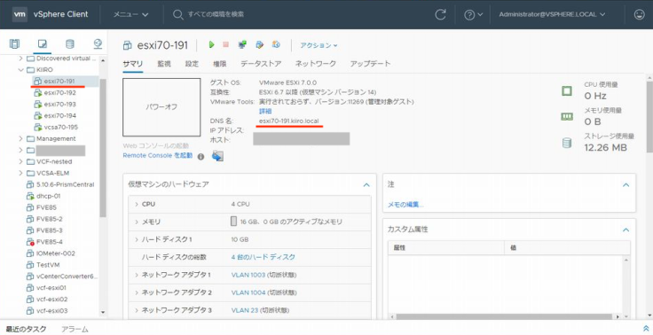Click the refresh icon in top bar
Viewport: 653px width, 335px height.
tap(440, 14)
